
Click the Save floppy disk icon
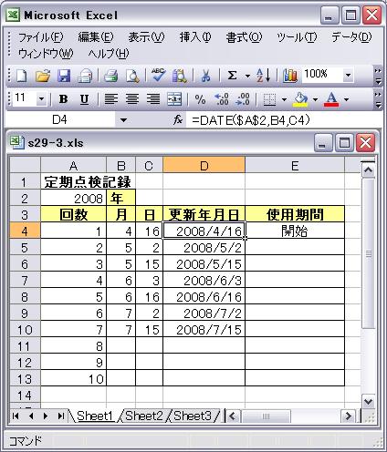pos(64,76)
